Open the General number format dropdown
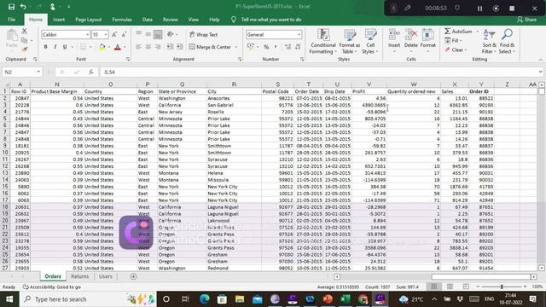546x307 pixels. pyautogui.click(x=299, y=34)
